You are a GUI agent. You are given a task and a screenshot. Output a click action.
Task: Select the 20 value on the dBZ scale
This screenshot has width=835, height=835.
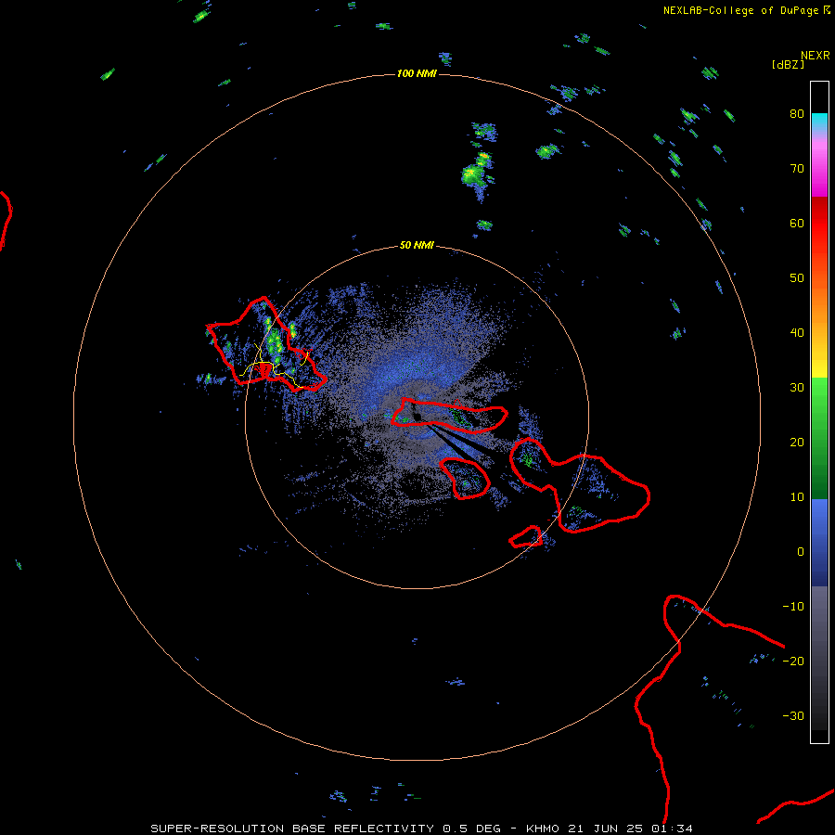[797, 443]
